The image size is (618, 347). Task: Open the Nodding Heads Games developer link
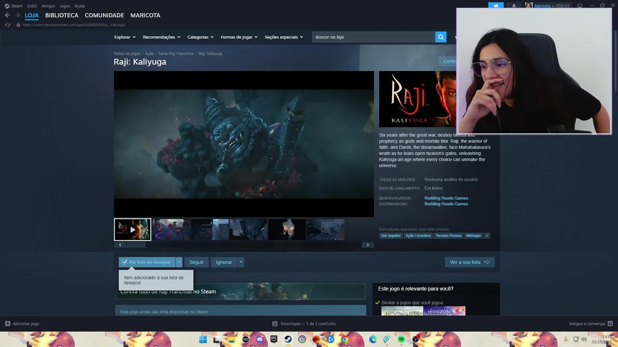446,198
